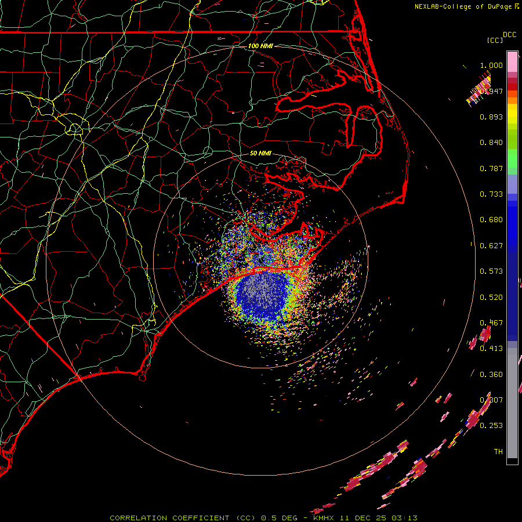Select the 0.573 scale value
This screenshot has width=522, height=522.
pyautogui.click(x=491, y=271)
